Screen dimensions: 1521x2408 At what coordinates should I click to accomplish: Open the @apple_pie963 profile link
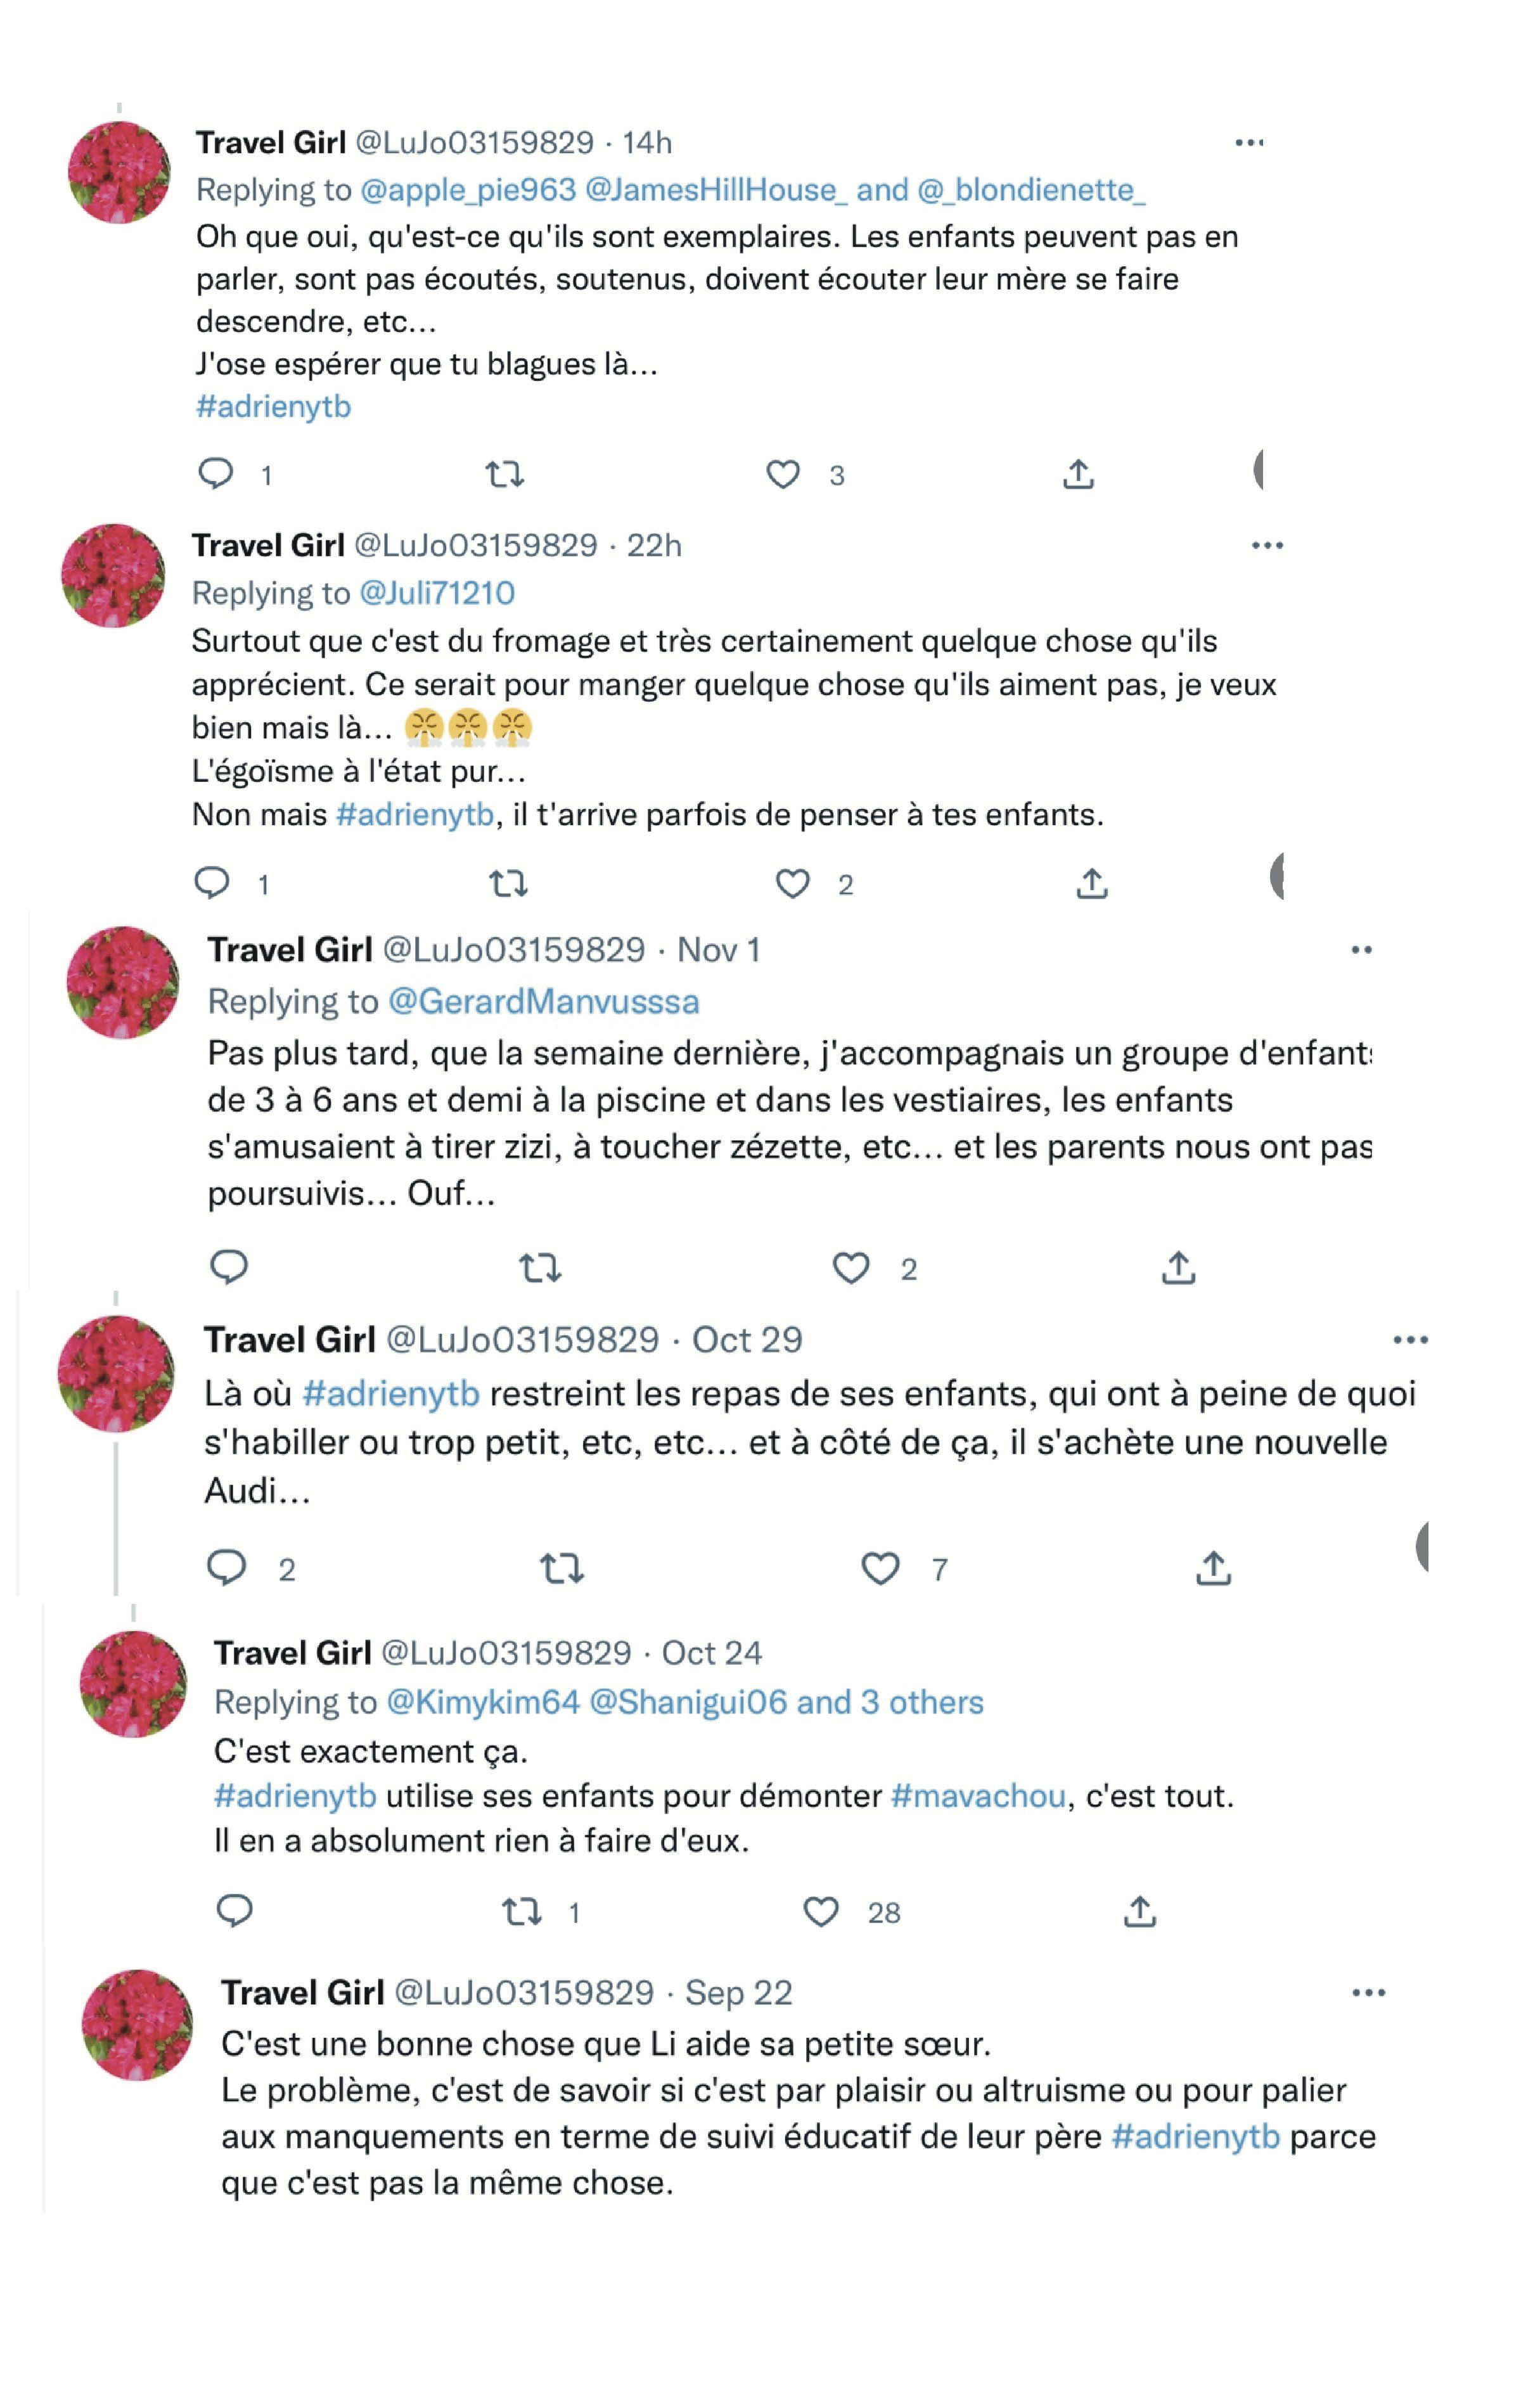coord(468,190)
